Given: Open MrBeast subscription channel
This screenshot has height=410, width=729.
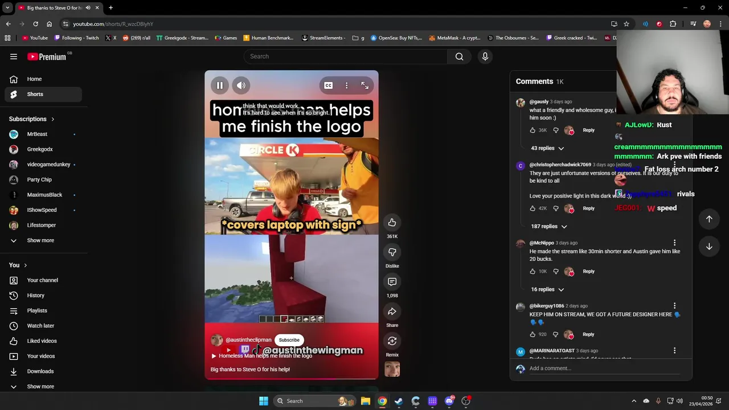Looking at the screenshot, I should coord(43,134).
